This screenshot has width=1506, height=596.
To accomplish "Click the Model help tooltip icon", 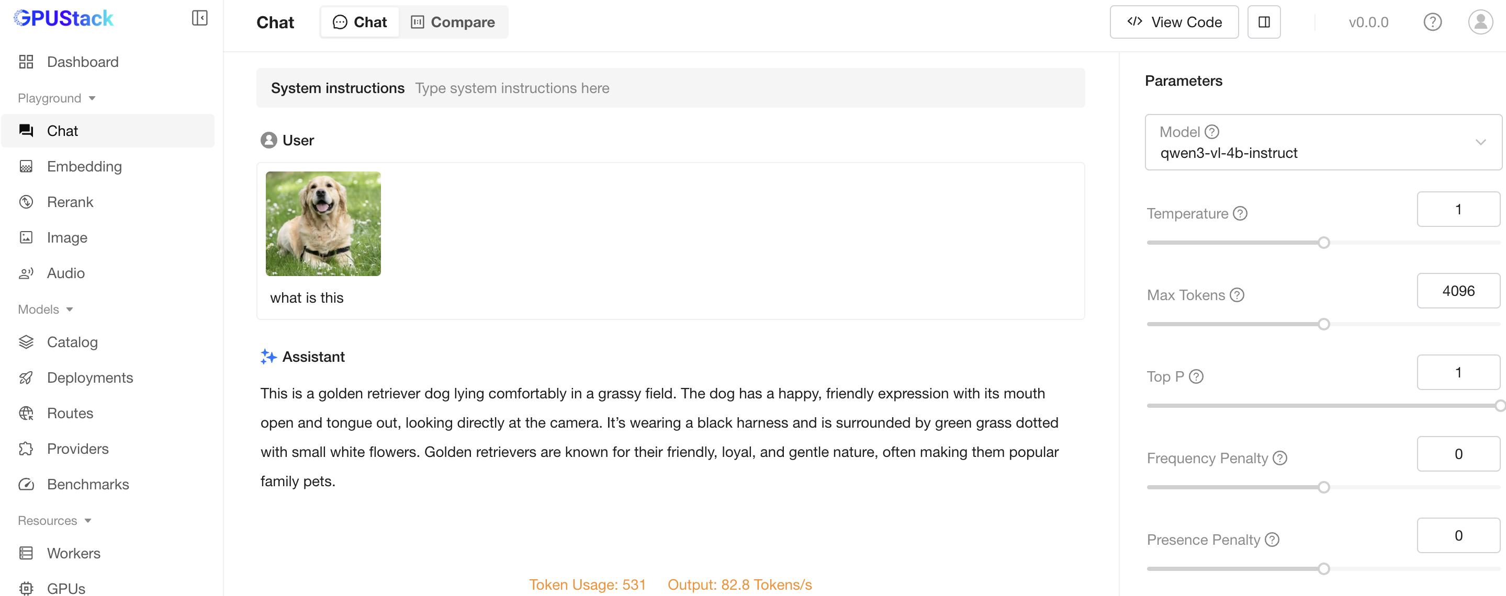I will 1212,132.
